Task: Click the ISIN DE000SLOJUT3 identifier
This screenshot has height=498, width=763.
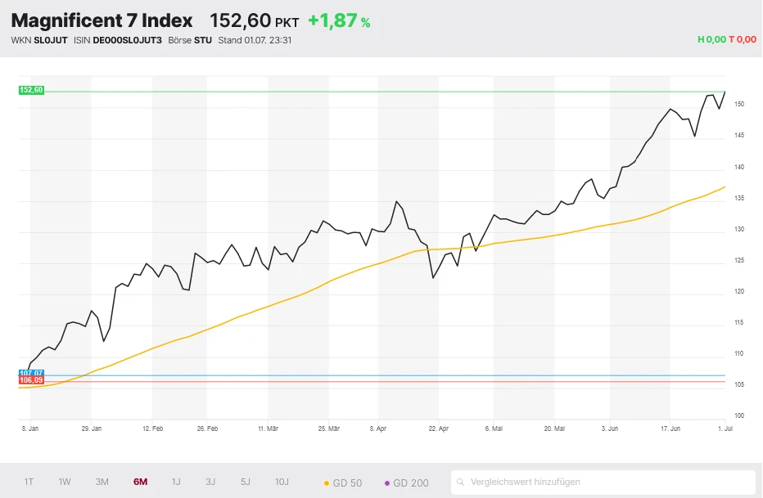Action: point(116,38)
